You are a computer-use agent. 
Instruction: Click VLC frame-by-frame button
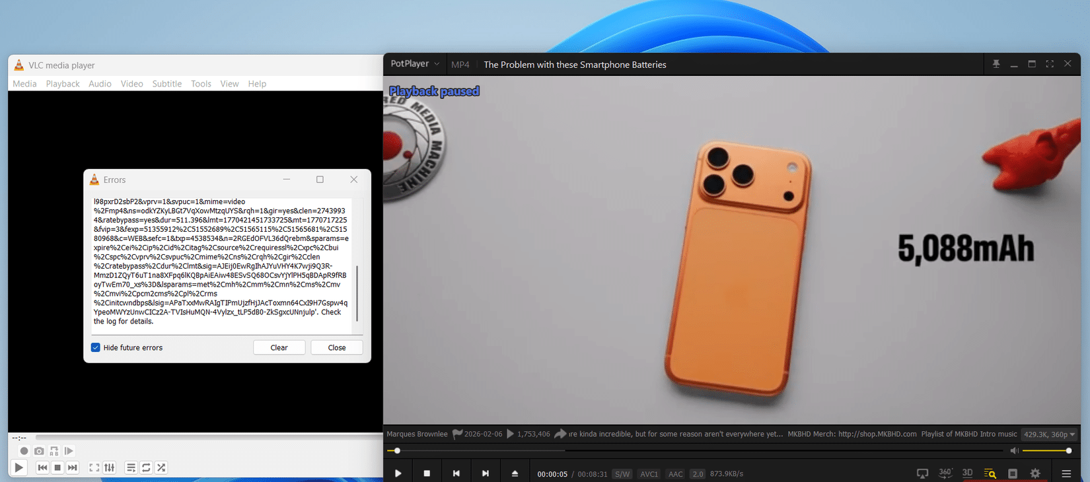click(x=69, y=451)
